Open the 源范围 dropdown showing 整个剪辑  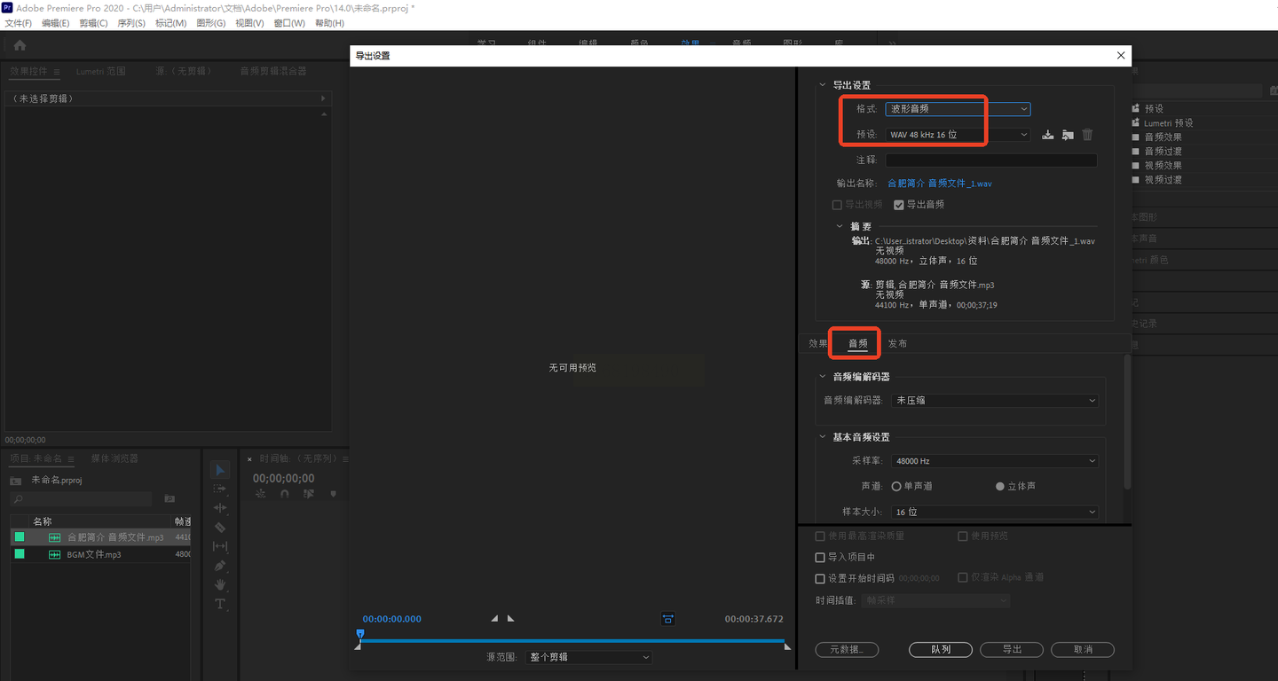[x=588, y=657]
